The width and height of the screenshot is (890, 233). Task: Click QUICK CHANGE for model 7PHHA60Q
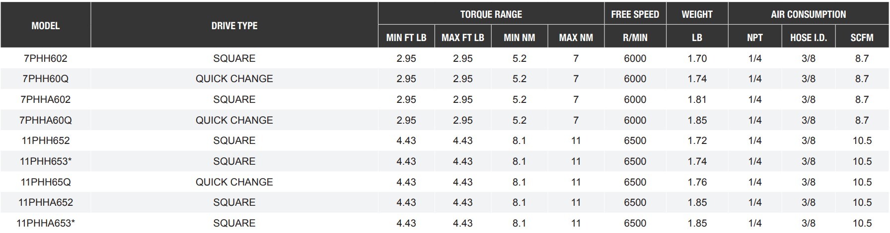point(234,120)
